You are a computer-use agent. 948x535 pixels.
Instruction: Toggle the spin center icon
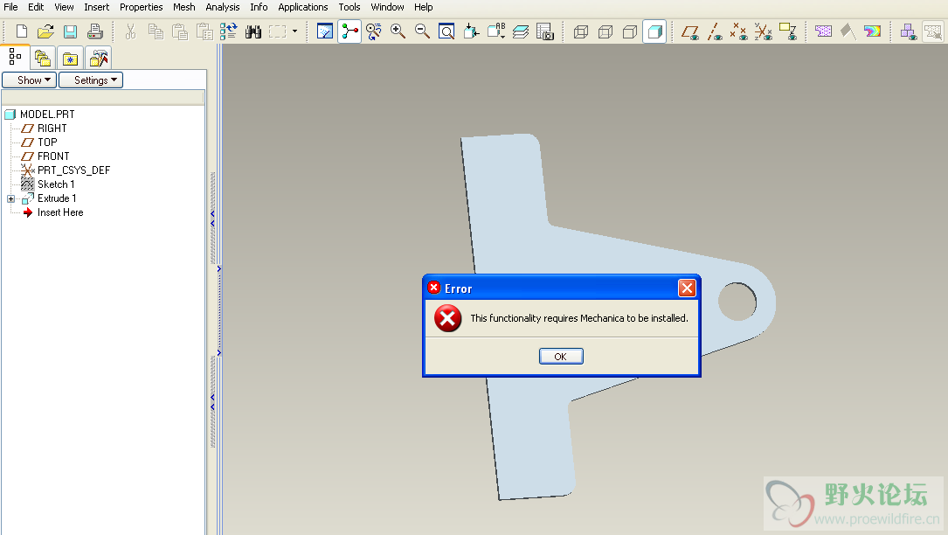click(x=349, y=31)
